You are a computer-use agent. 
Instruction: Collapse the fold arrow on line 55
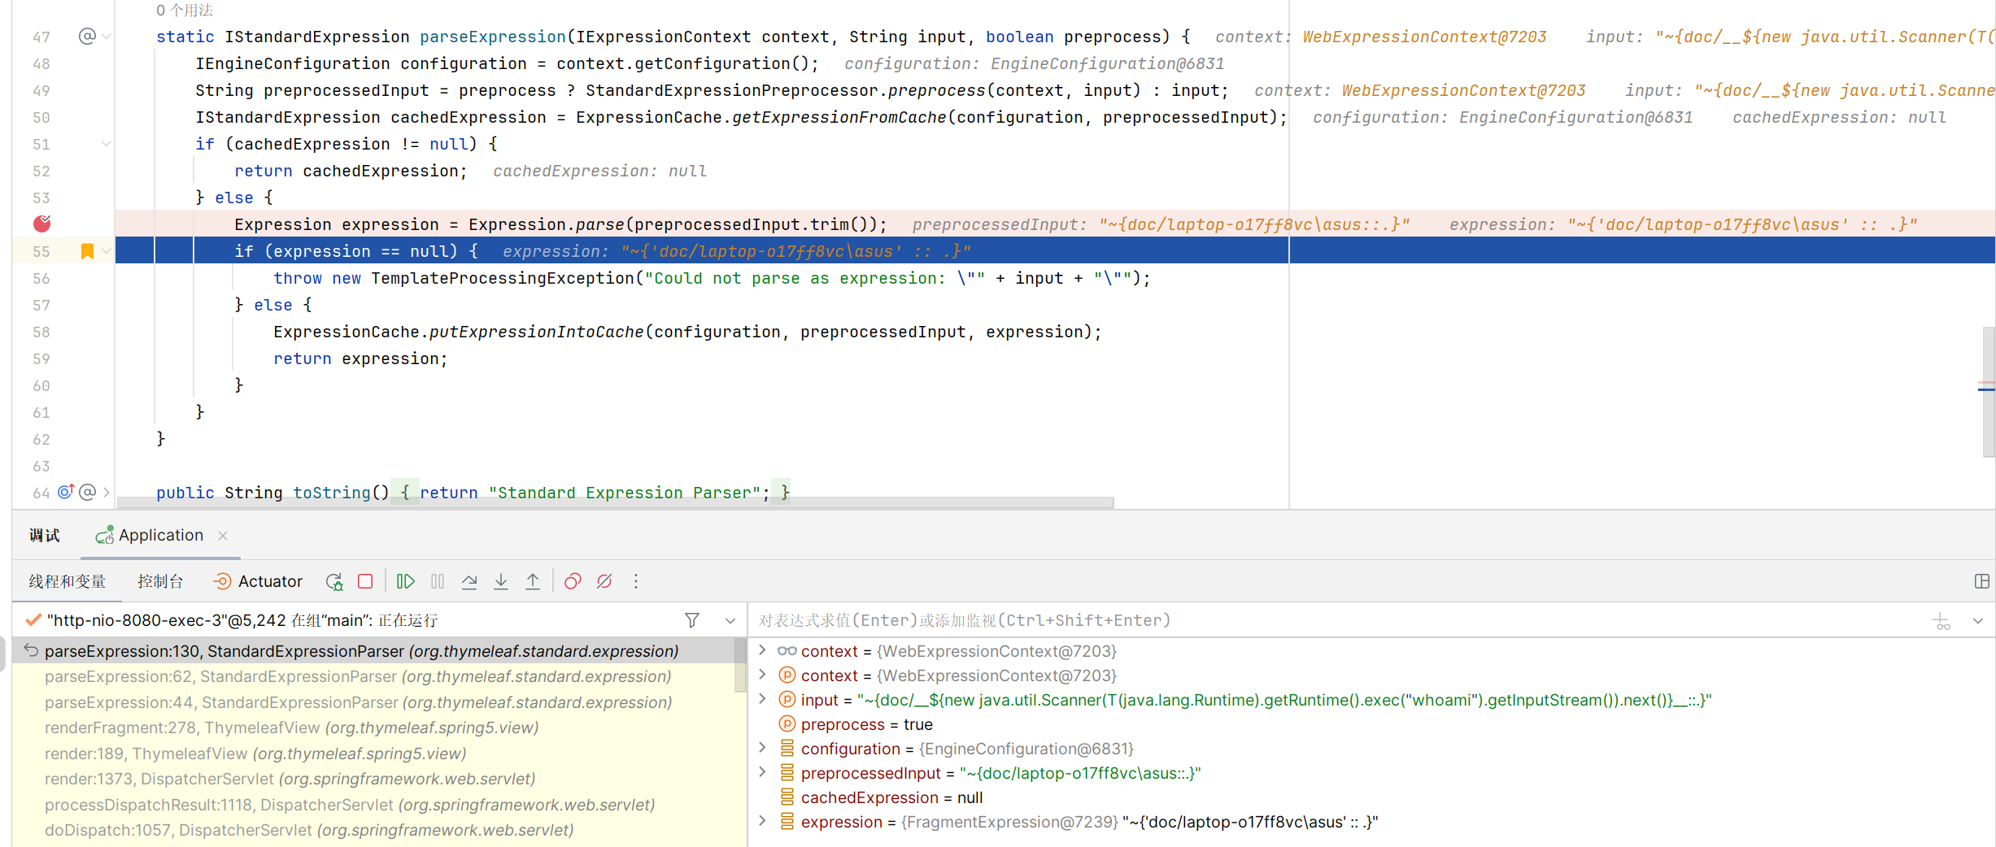107,251
